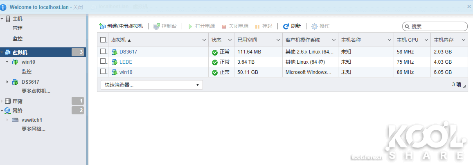Open the LEDE virtual machine link
This screenshot has width=473, height=165.
[126, 62]
